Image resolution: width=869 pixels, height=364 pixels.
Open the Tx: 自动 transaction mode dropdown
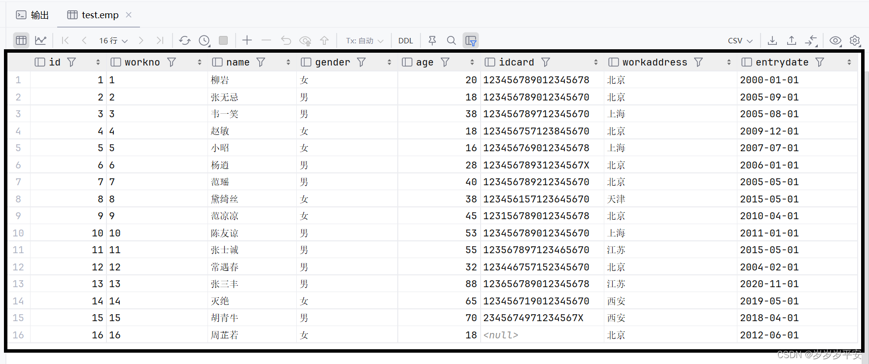[364, 40]
